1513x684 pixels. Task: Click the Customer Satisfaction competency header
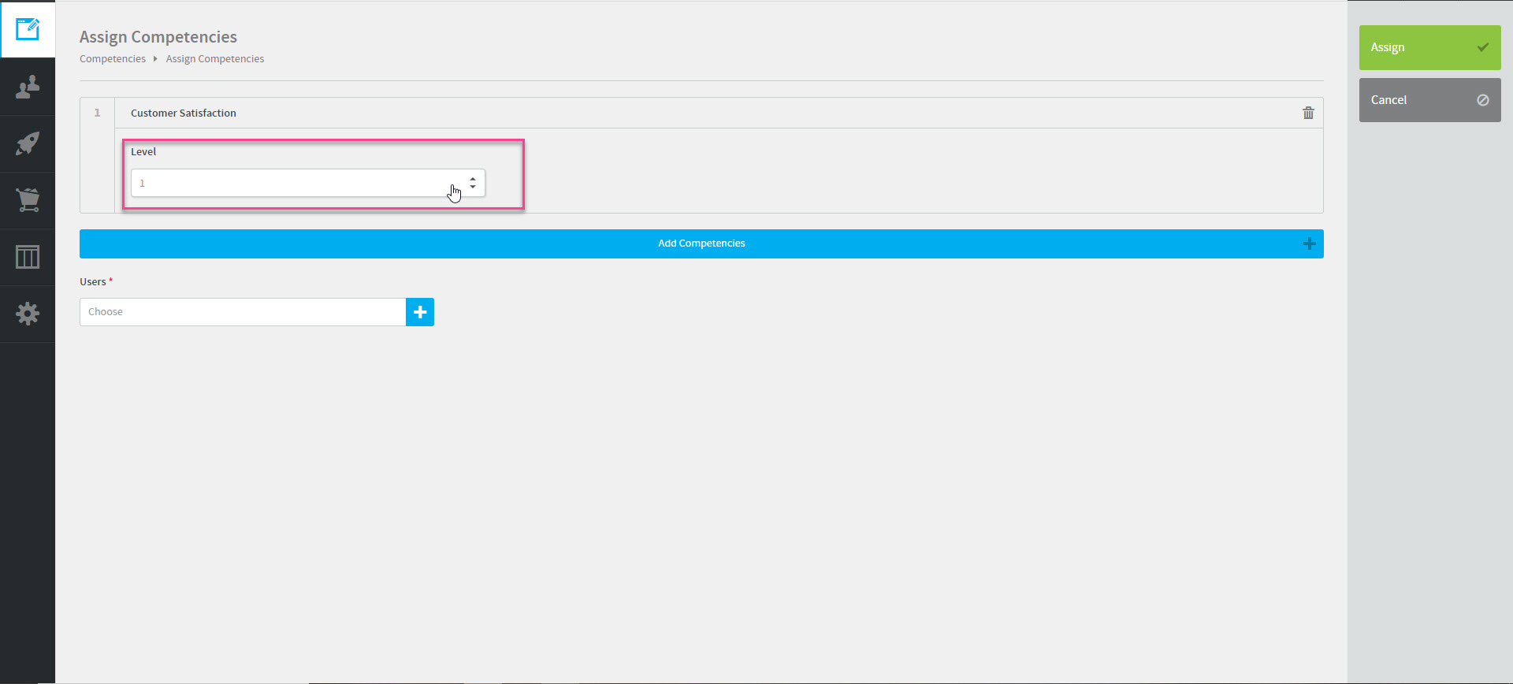(184, 113)
